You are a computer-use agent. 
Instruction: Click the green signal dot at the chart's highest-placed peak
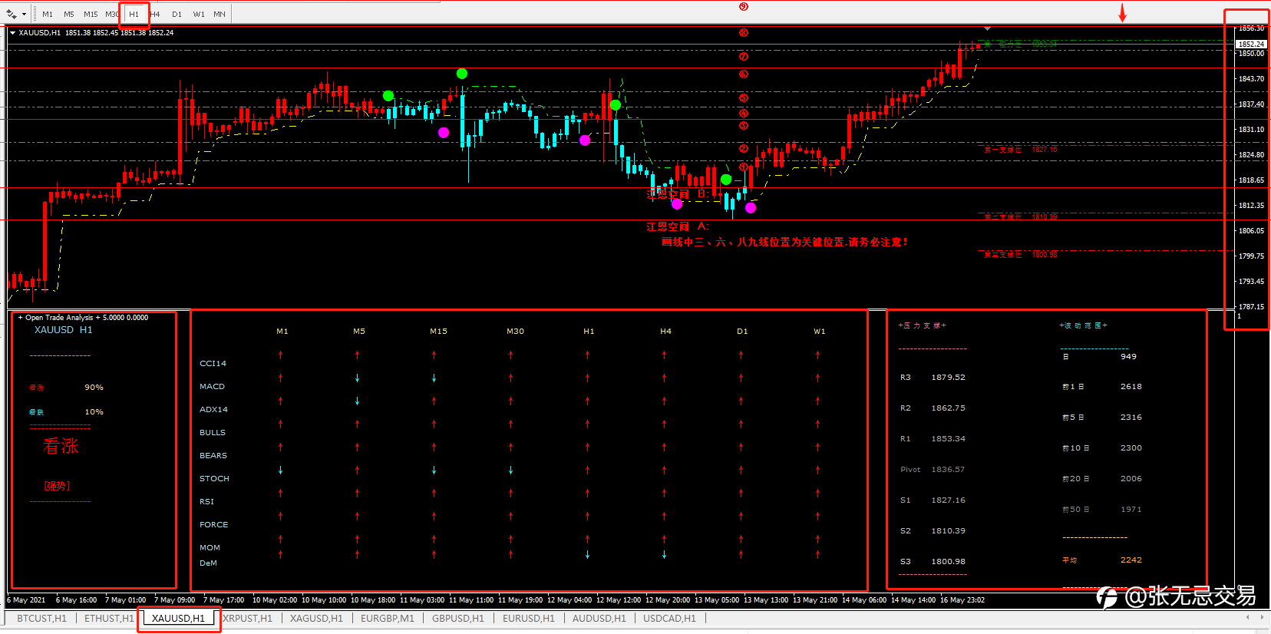click(x=461, y=74)
